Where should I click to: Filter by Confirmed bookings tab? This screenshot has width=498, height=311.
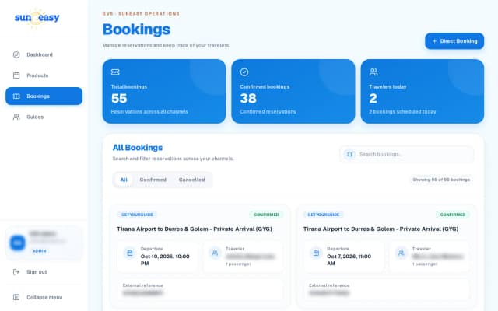tap(153, 180)
